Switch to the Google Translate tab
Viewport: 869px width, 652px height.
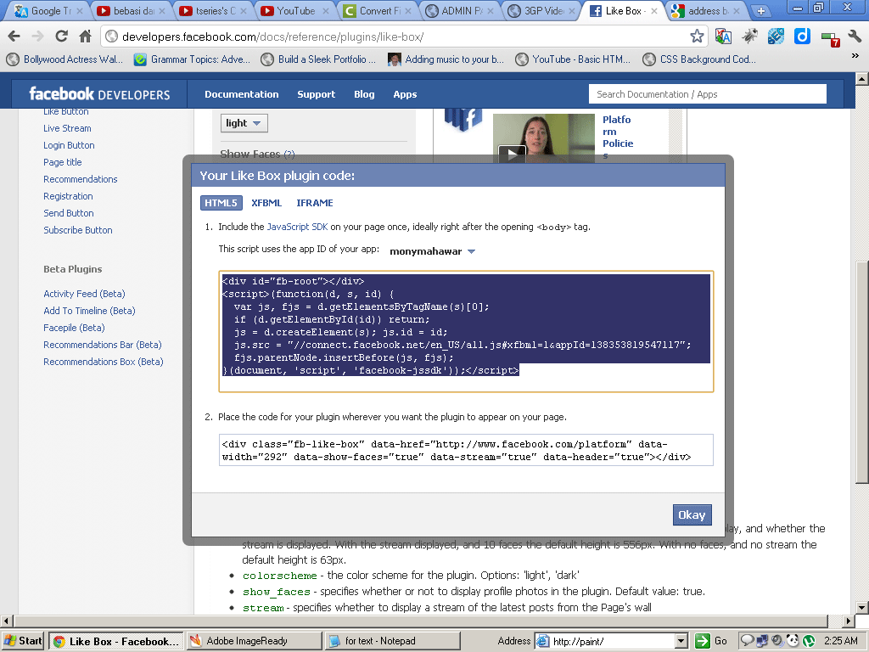pyautogui.click(x=48, y=10)
